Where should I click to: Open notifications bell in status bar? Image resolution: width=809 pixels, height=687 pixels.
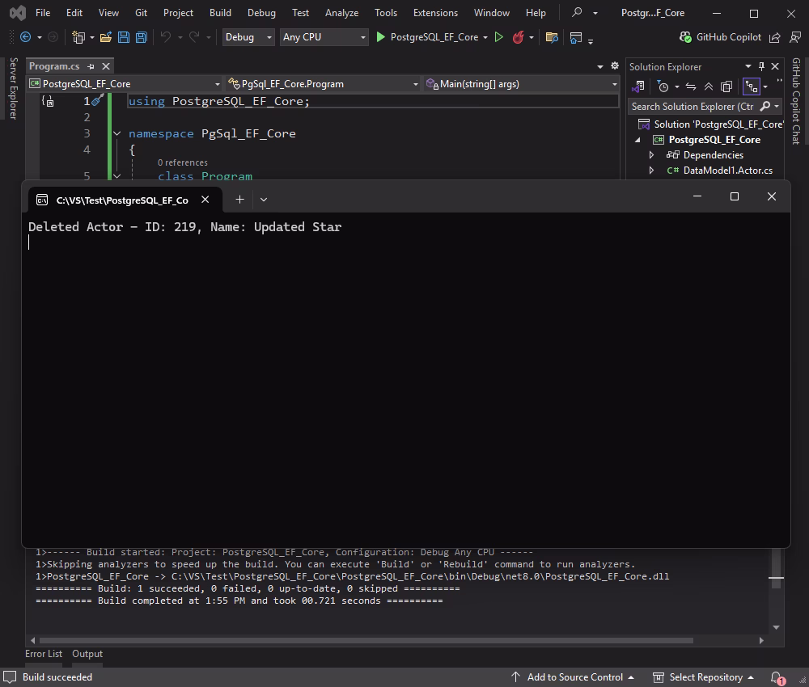[x=775, y=677]
